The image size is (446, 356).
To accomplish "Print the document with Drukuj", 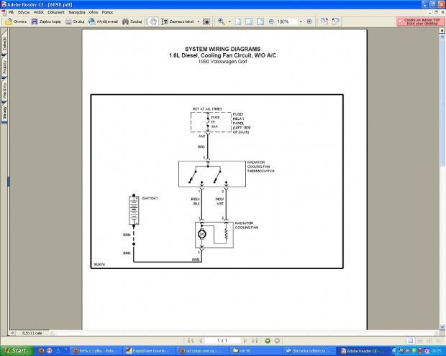I will pos(75,22).
